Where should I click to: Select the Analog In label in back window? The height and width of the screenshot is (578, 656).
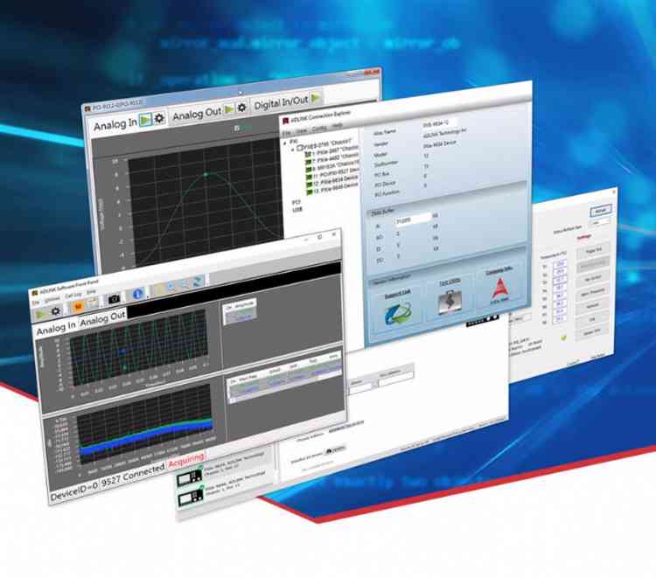point(115,125)
